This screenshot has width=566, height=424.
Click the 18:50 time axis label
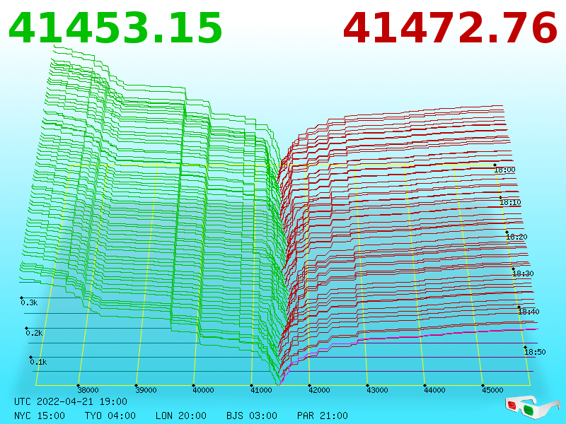[x=535, y=352]
